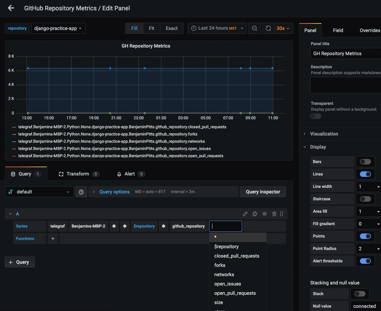The height and width of the screenshot is (311, 381).
Task: Open the default data source dropdown
Action: (x=39, y=192)
